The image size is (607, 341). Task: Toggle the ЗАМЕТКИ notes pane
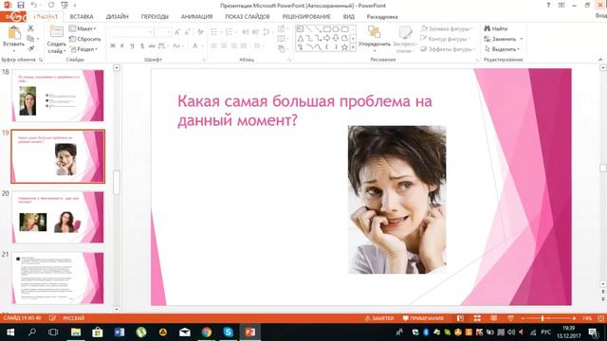pos(379,318)
